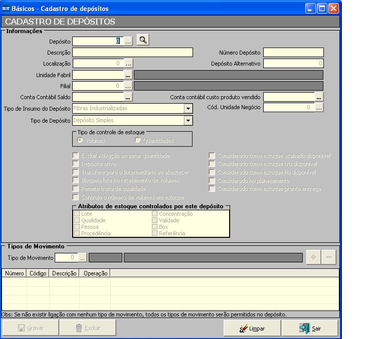Click the plus button to add movement type
This screenshot has width=379, height=339.
[x=314, y=257]
